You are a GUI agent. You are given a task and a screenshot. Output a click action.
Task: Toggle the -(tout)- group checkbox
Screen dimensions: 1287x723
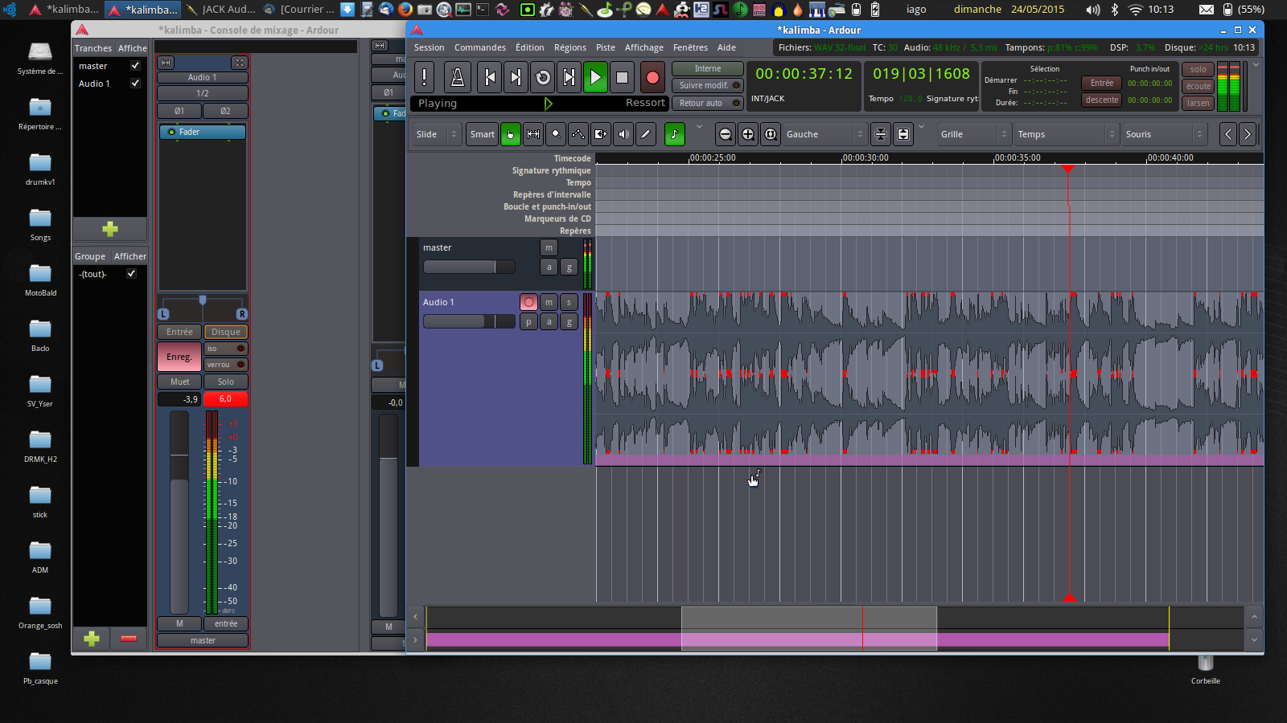(x=131, y=274)
